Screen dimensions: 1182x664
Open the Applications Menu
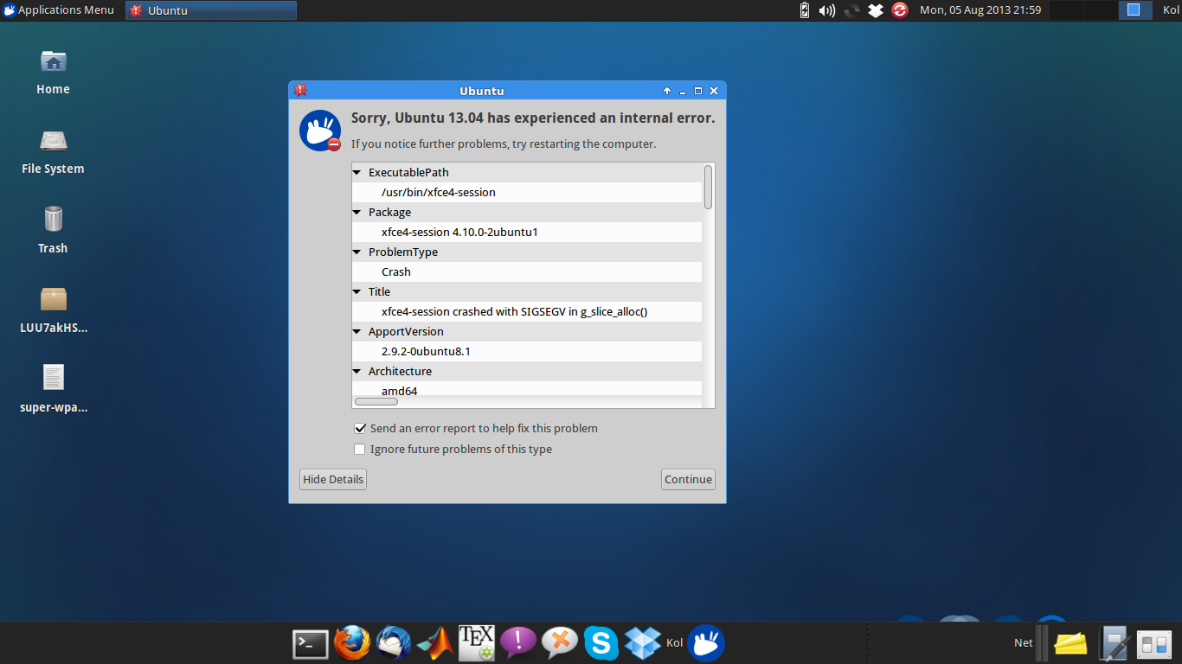click(59, 10)
